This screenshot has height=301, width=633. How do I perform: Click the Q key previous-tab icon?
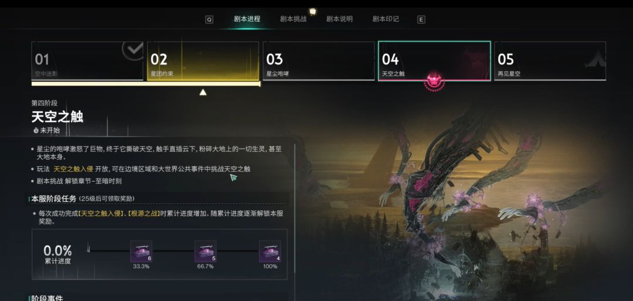(209, 19)
